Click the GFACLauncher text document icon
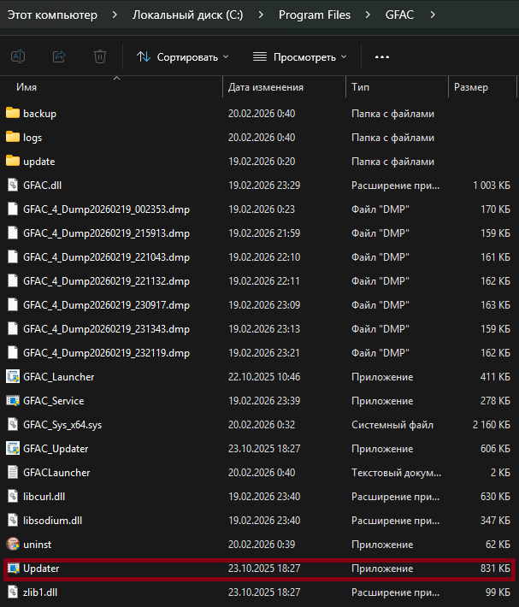Screen dimensions: 519x607 tap(12, 472)
